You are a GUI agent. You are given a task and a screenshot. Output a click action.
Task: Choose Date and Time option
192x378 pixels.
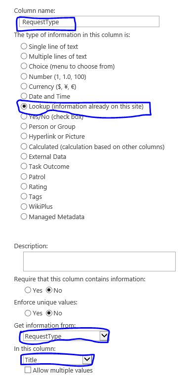coord(24,96)
